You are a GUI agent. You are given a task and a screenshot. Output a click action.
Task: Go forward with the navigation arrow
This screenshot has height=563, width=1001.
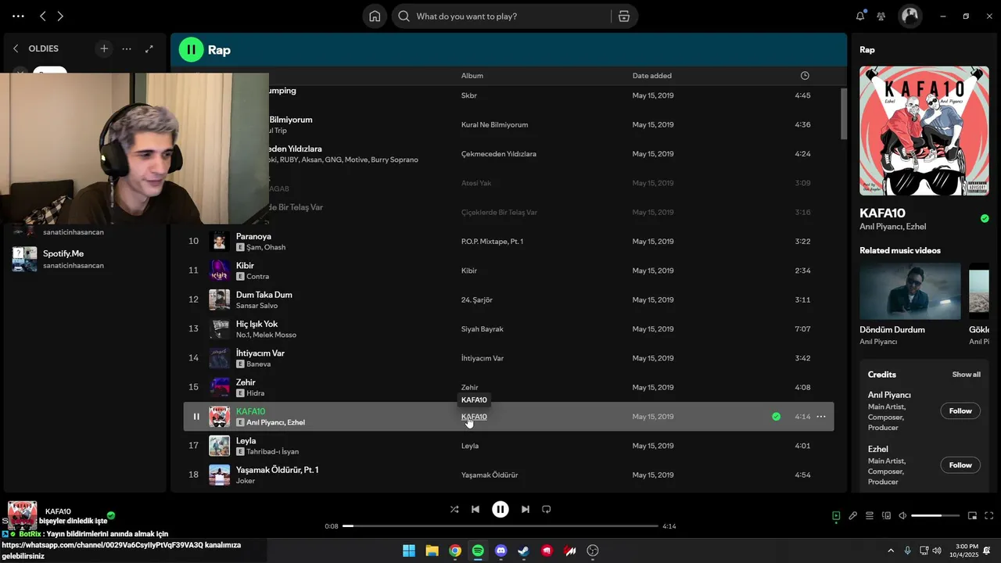(x=60, y=16)
